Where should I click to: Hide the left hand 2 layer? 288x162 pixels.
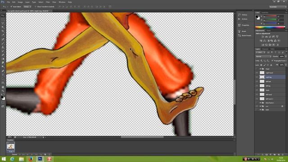257,99
